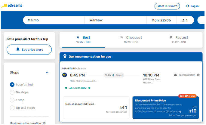
Task: Open info icon next to 1 personal item
Action: (x=198, y=75)
